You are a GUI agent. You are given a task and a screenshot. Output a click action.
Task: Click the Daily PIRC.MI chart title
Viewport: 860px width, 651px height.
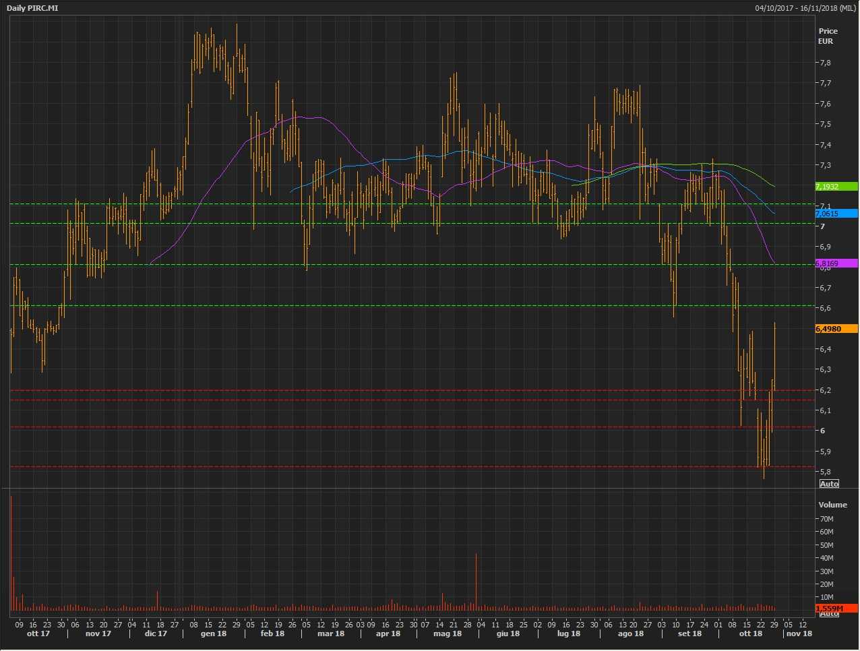pos(32,8)
